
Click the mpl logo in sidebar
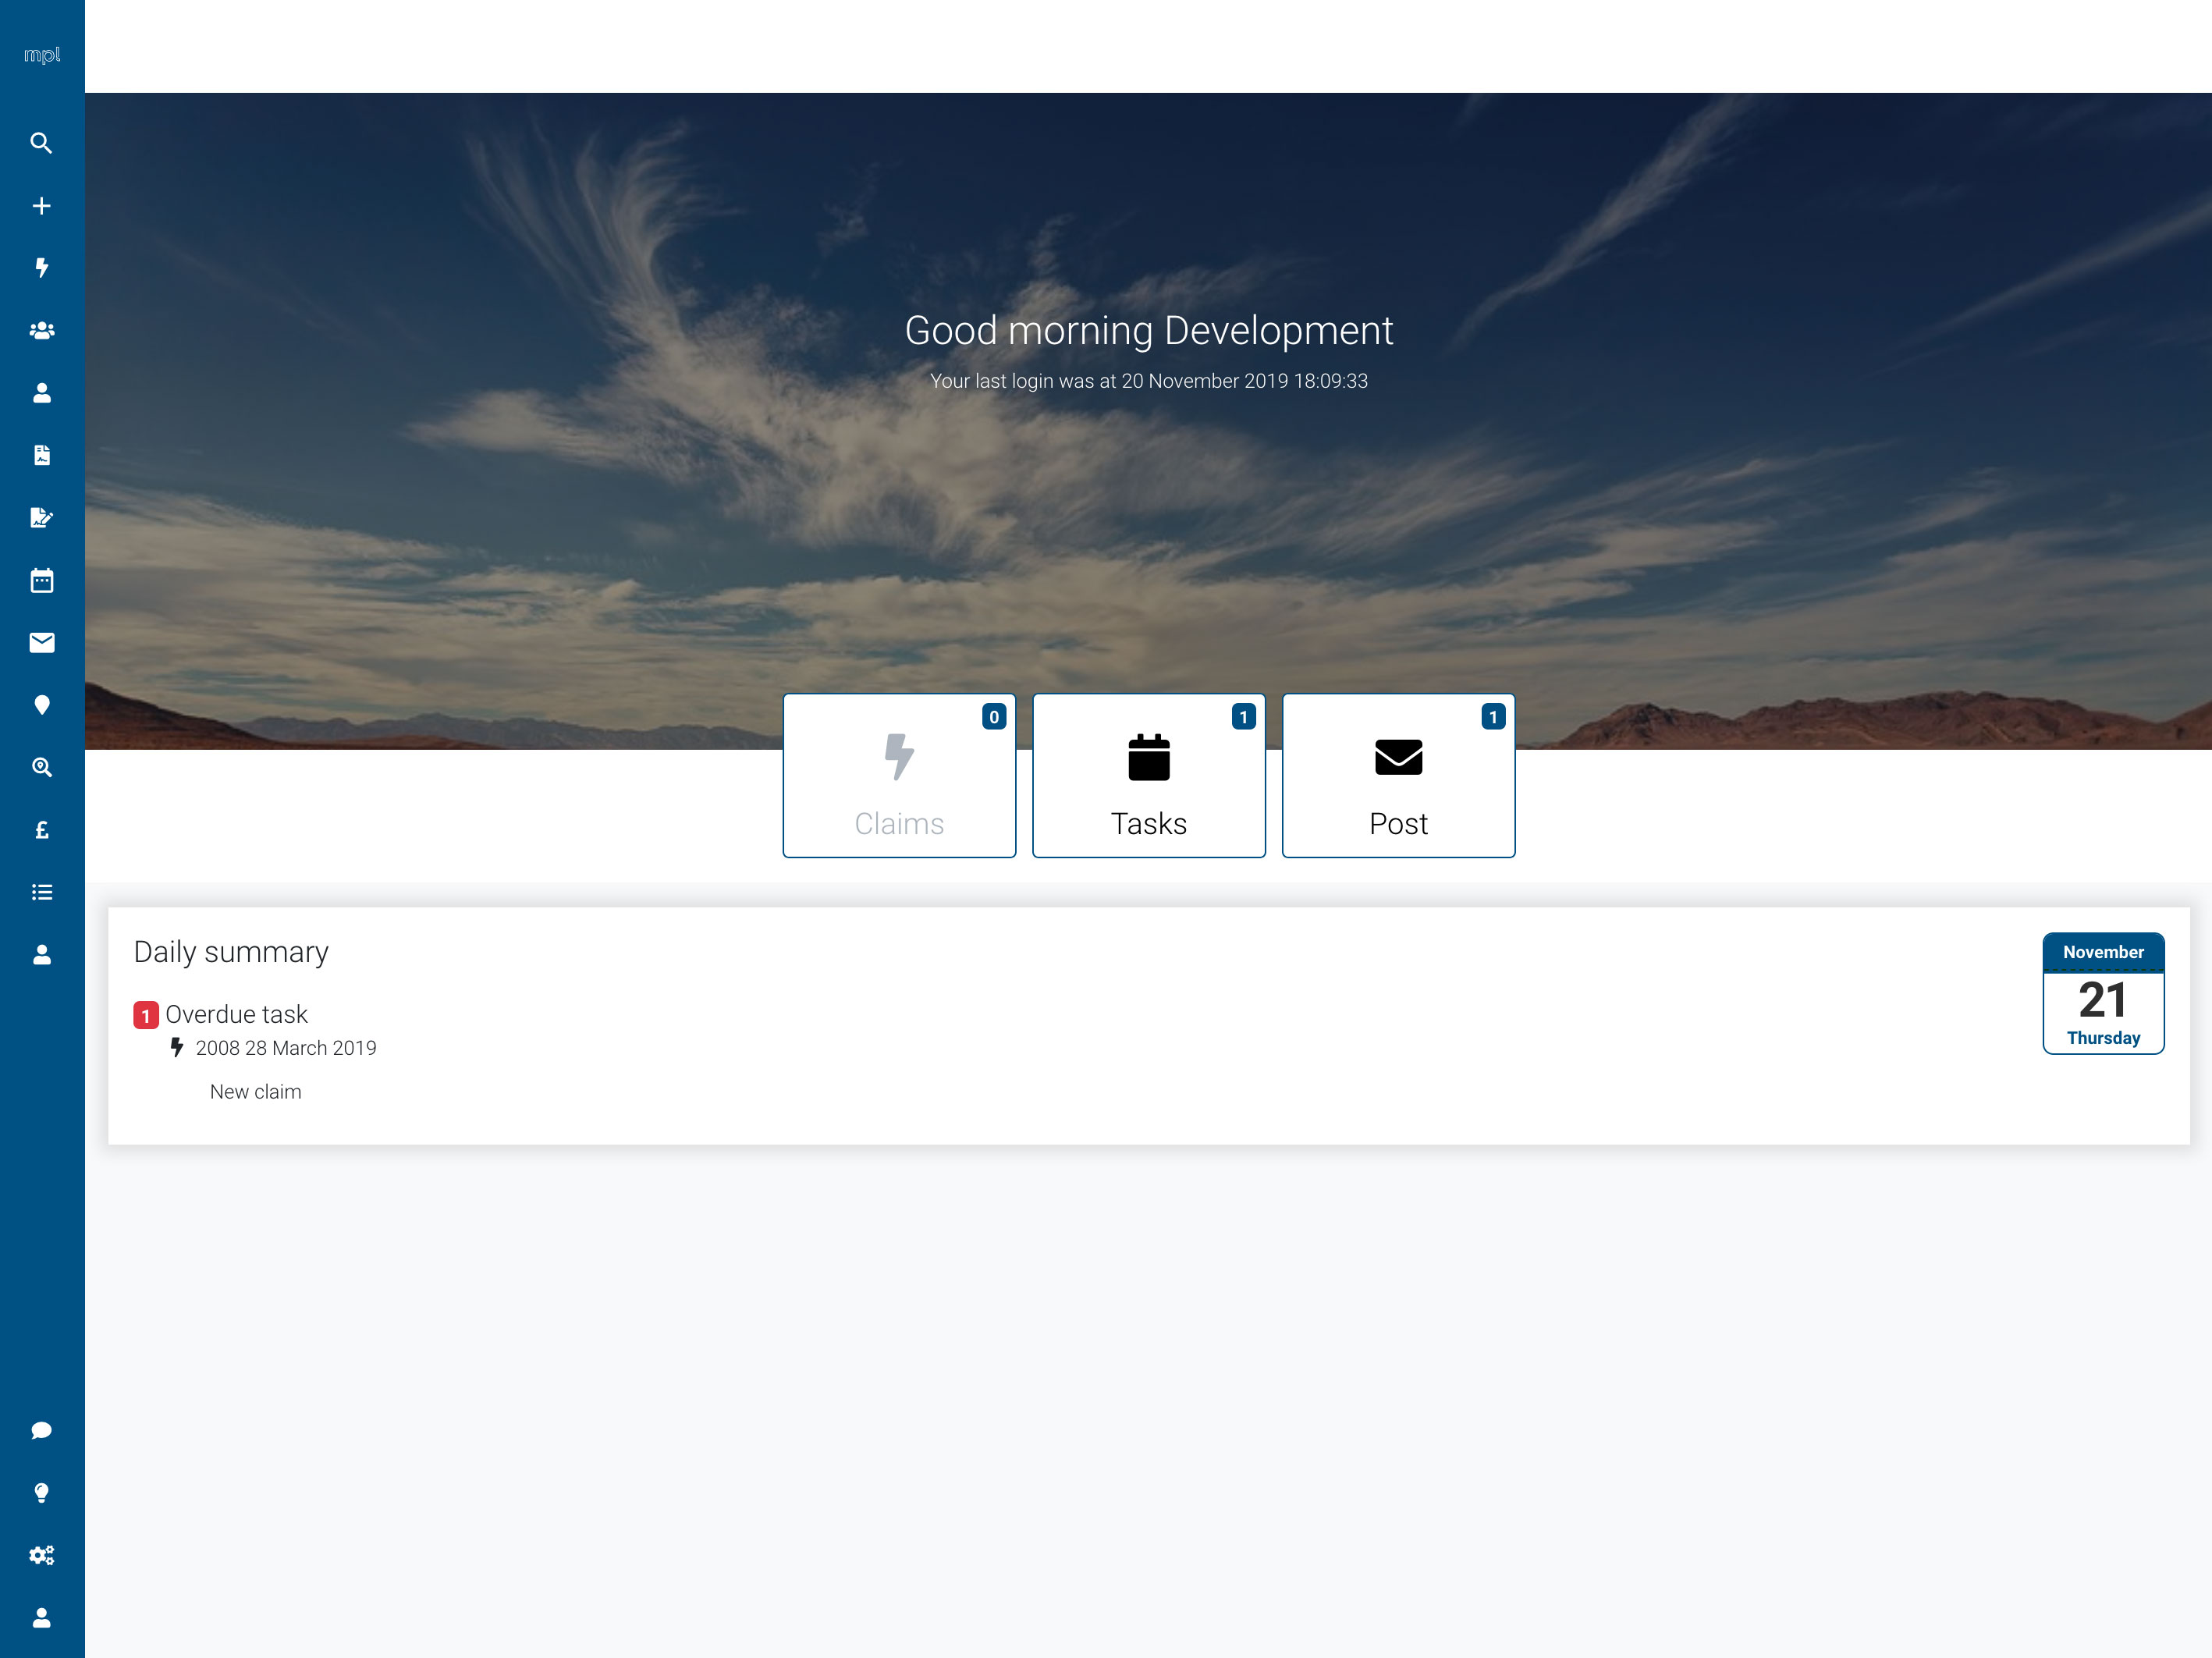click(x=41, y=55)
